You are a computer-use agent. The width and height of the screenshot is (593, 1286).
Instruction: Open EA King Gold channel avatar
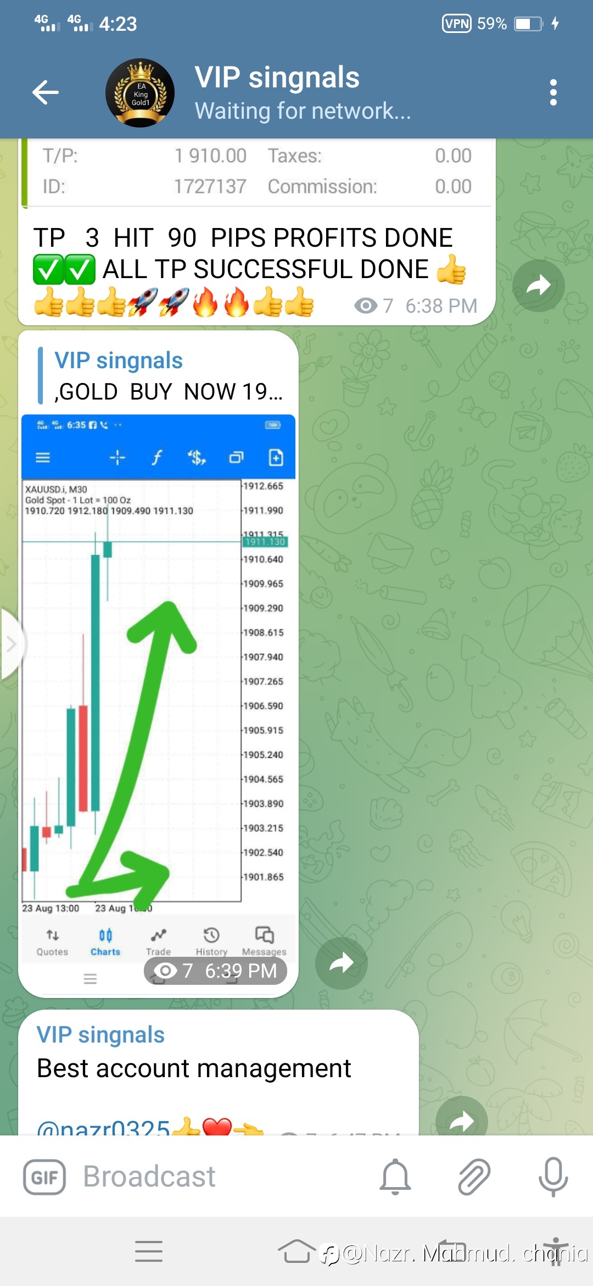coord(140,93)
